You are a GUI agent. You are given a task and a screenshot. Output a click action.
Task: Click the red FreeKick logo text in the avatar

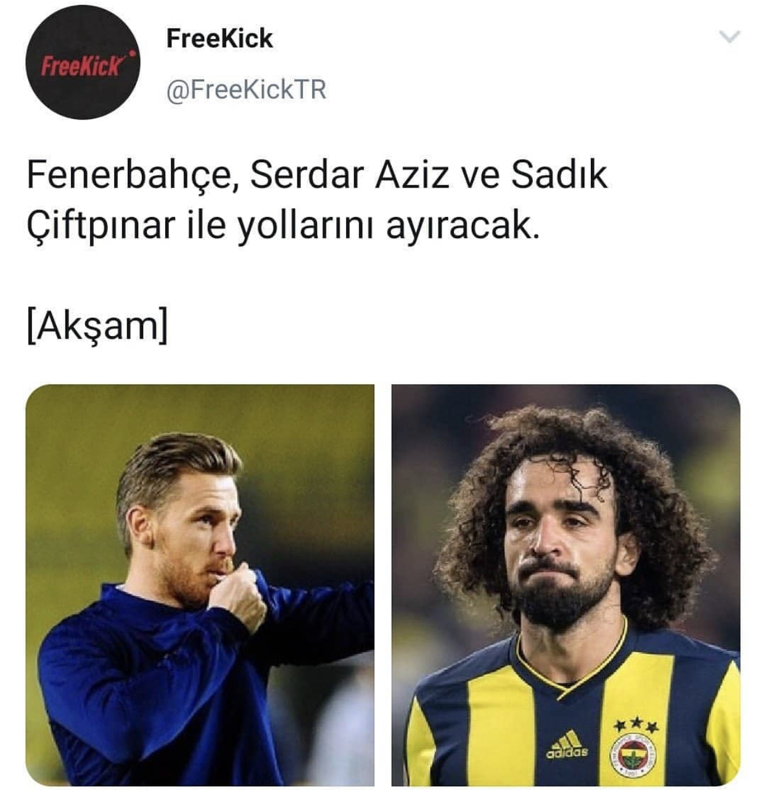[x=82, y=64]
